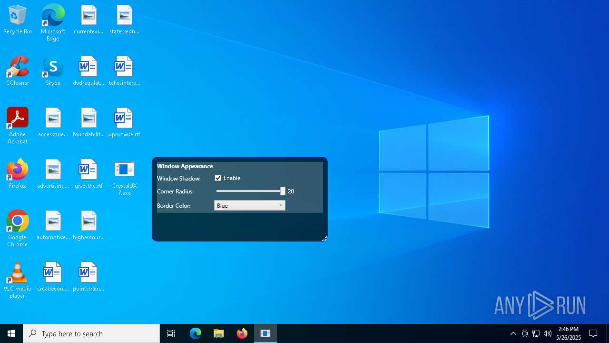Open the Recycle Bin icon
609x343 pixels.
(x=18, y=20)
